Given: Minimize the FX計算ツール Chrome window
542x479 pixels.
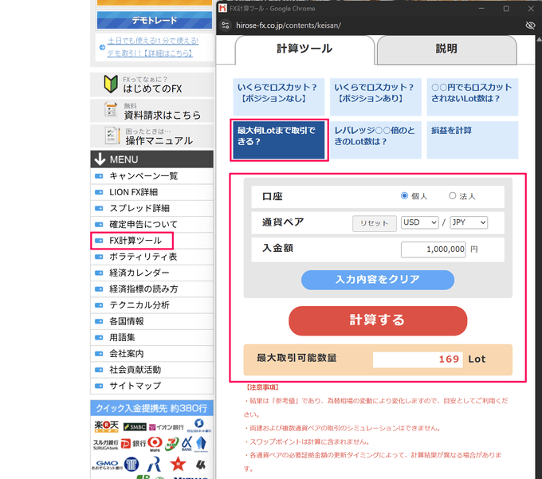Looking at the screenshot, I should [481, 9].
